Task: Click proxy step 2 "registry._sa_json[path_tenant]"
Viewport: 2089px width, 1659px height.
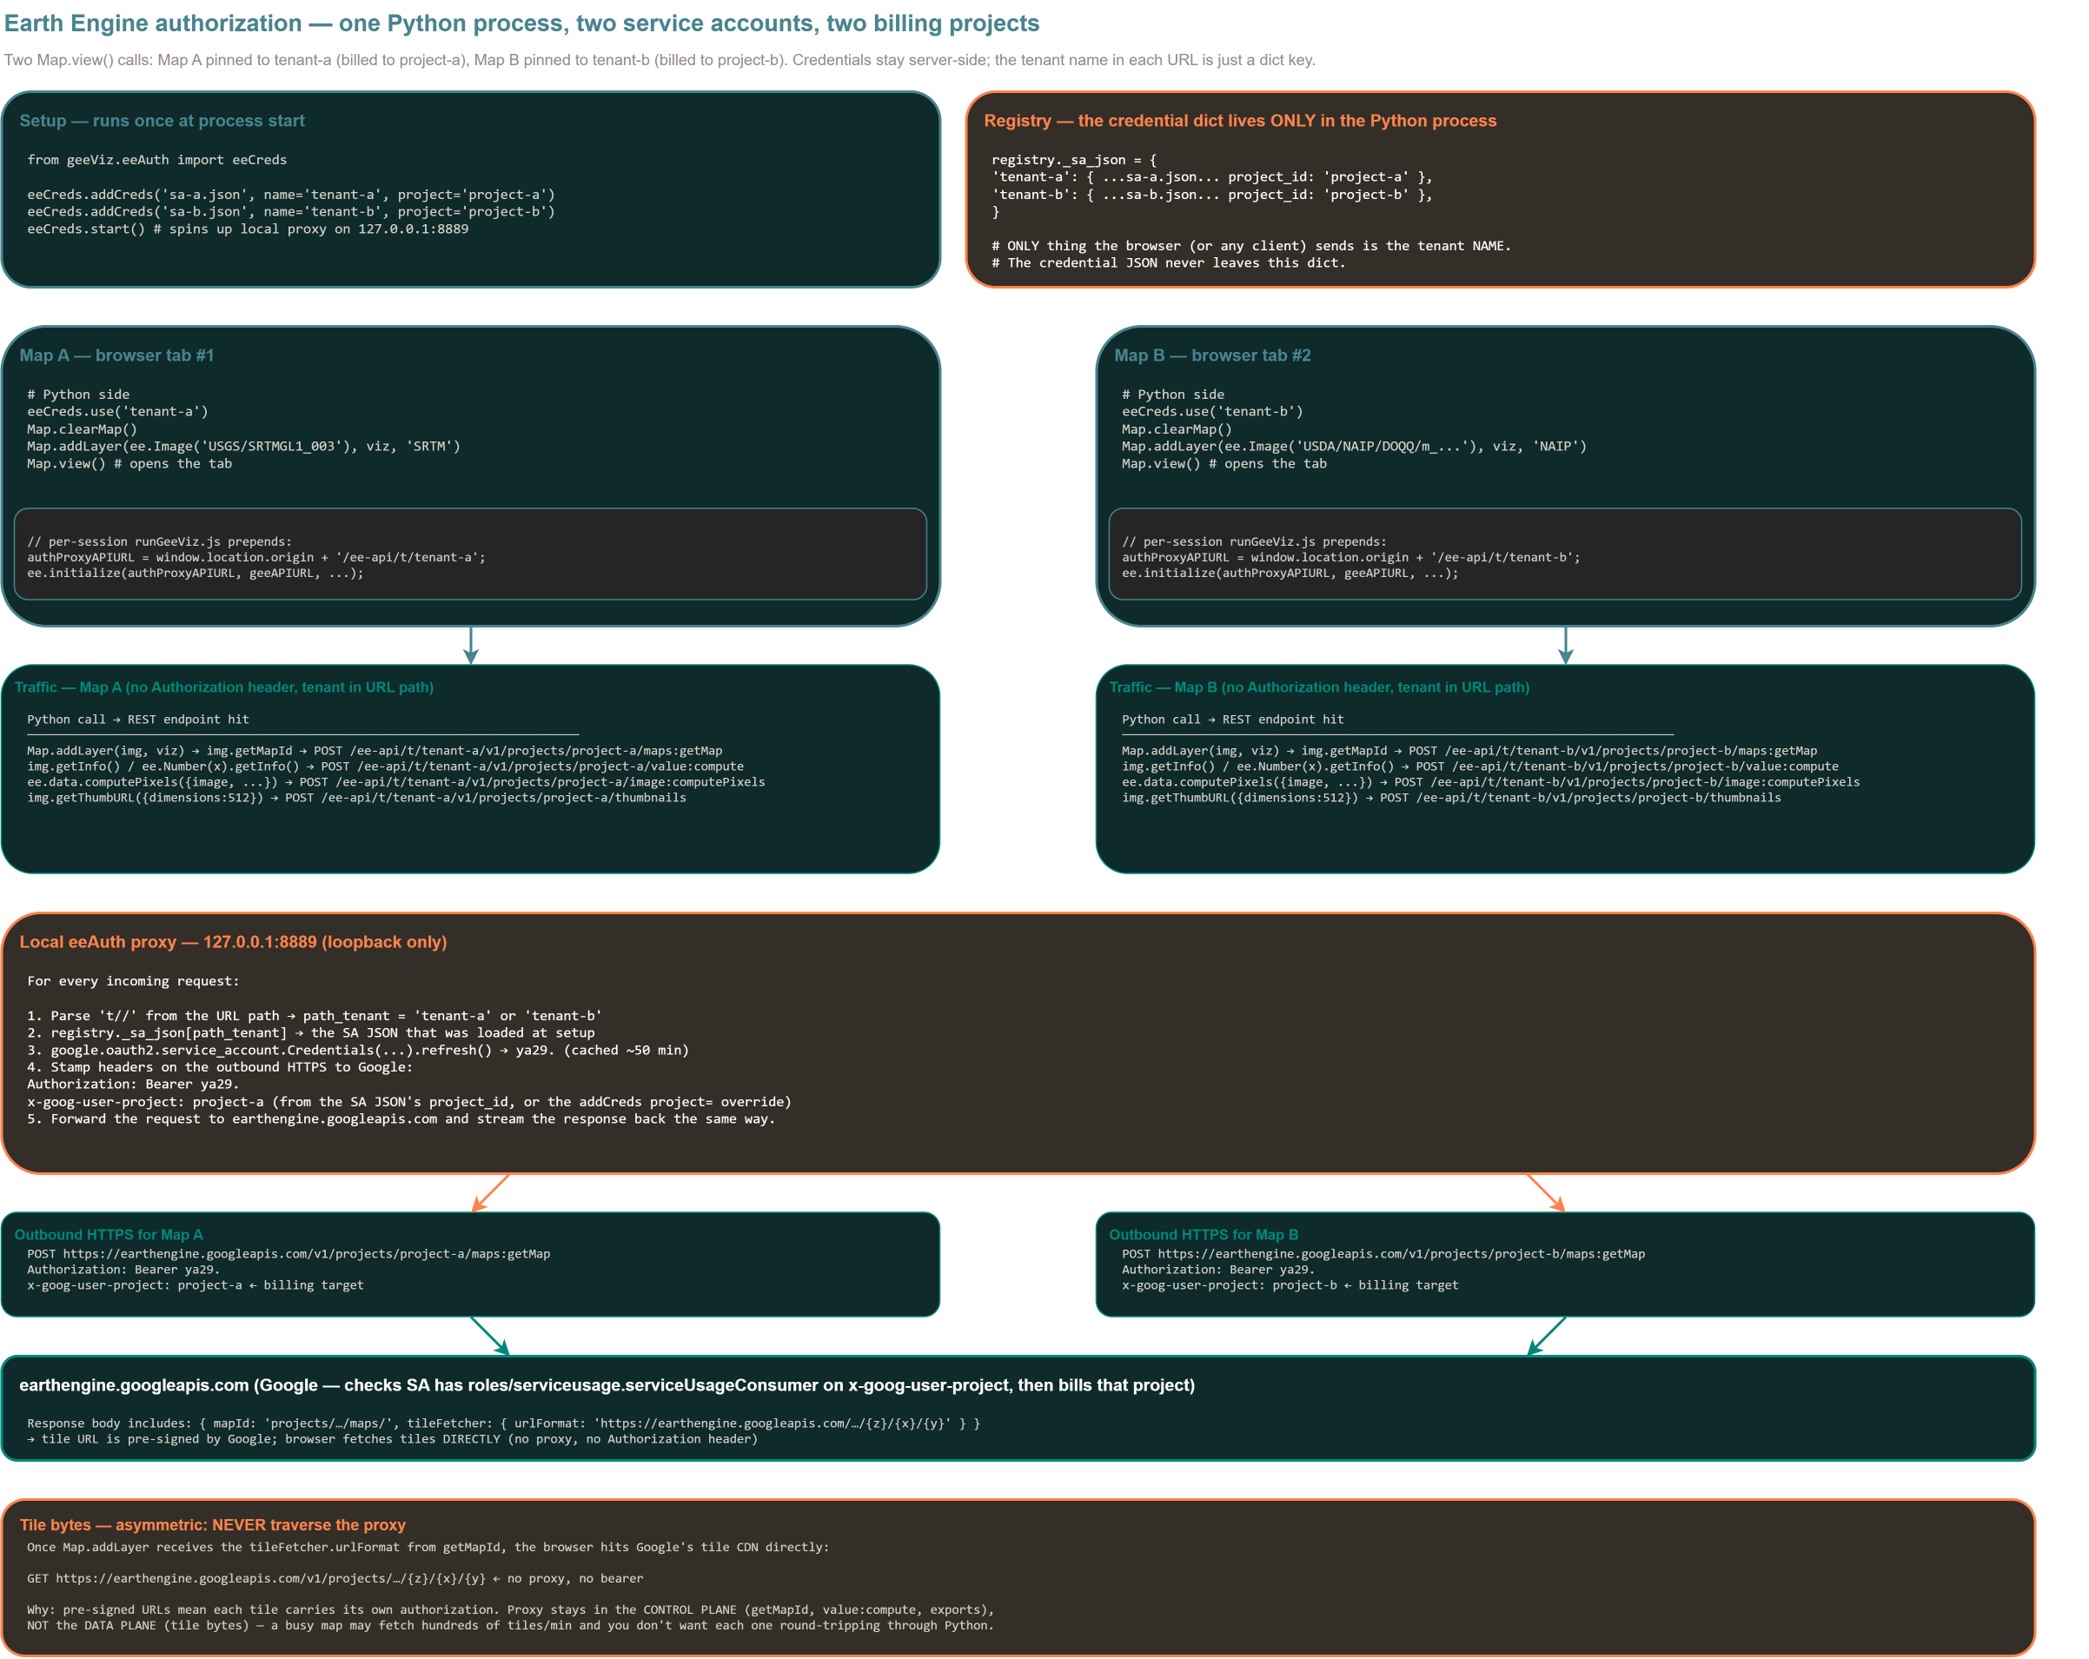Action: pos(311,1033)
